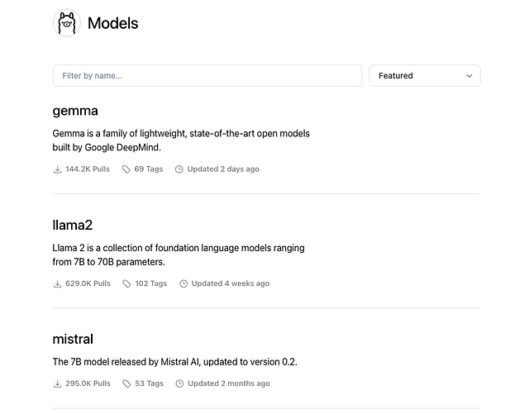The height and width of the screenshot is (414, 529).
Task: Click the Ollama llama logo icon
Action: (x=66, y=23)
